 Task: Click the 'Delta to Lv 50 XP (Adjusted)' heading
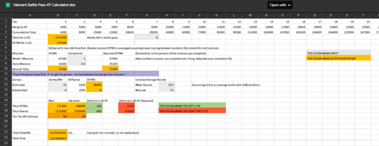(x=137, y=101)
